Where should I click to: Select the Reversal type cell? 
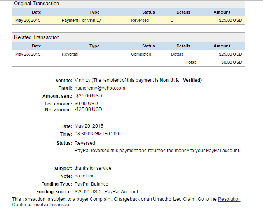[x=70, y=54]
